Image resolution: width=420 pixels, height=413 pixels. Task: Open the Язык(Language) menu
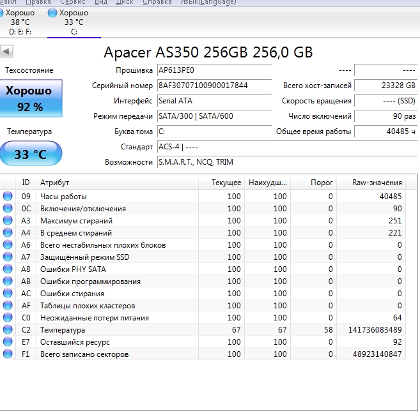pos(208,3)
